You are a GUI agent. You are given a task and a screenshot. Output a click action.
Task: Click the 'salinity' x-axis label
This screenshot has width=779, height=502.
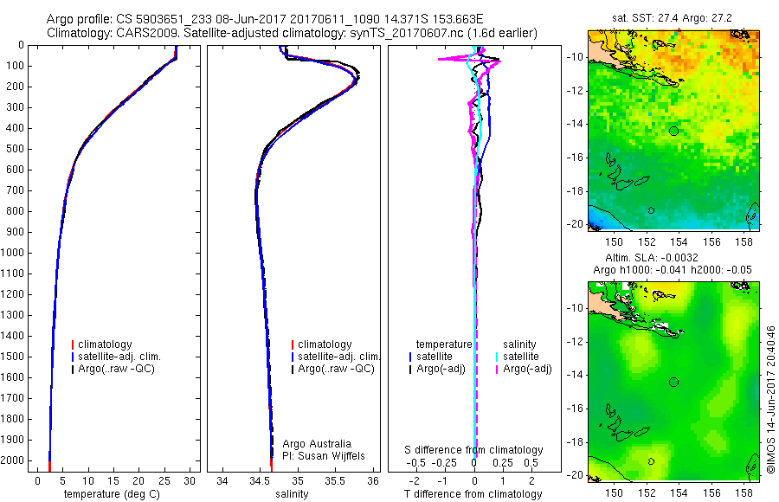pos(292,494)
